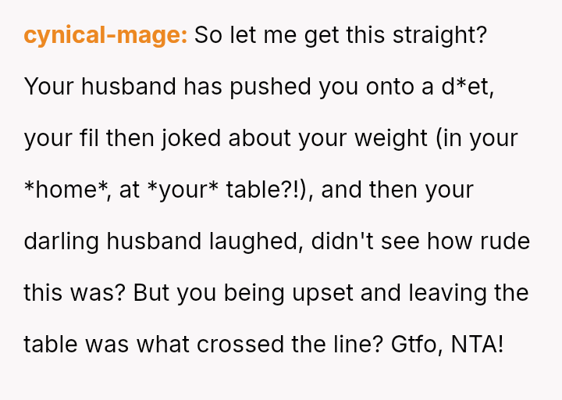Click the cynical-mage username

point(105,35)
